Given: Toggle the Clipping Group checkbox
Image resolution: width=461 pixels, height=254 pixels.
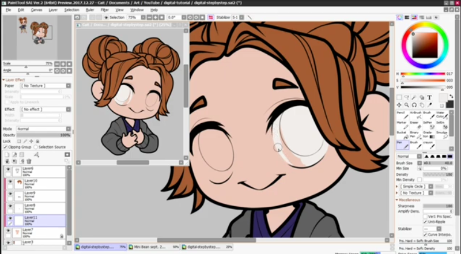Looking at the screenshot, I should 5,147.
